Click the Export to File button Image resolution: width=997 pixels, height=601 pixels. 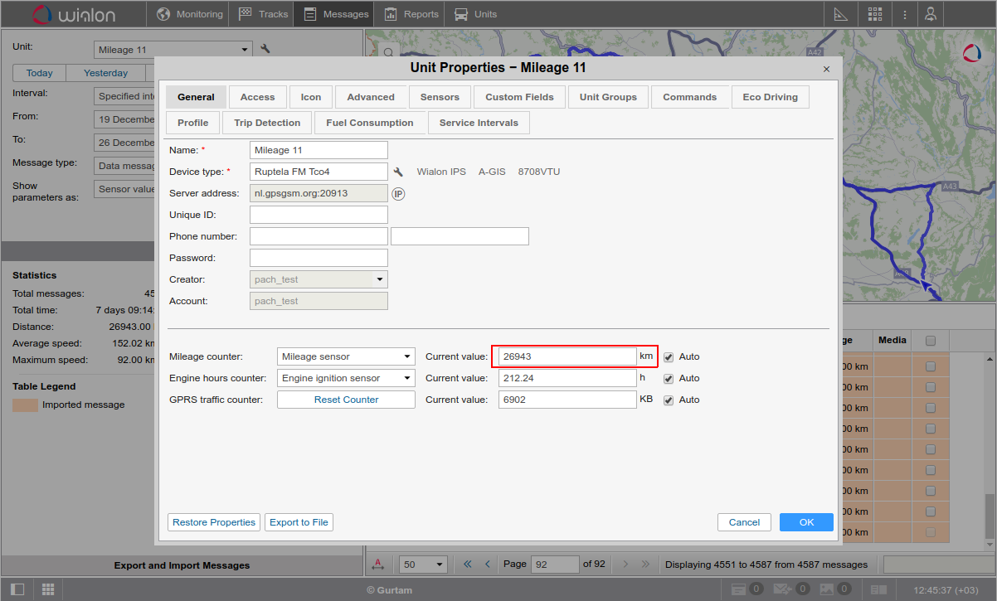[299, 522]
